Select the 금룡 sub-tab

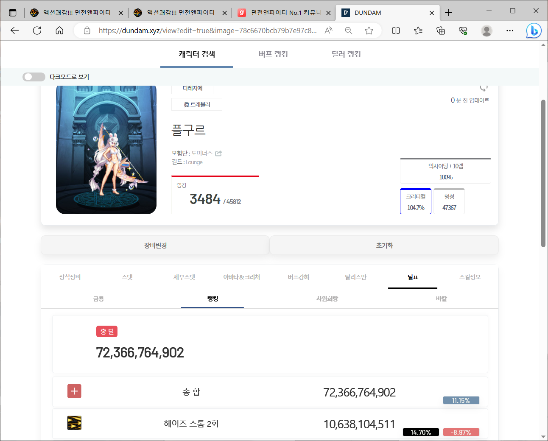coord(98,299)
